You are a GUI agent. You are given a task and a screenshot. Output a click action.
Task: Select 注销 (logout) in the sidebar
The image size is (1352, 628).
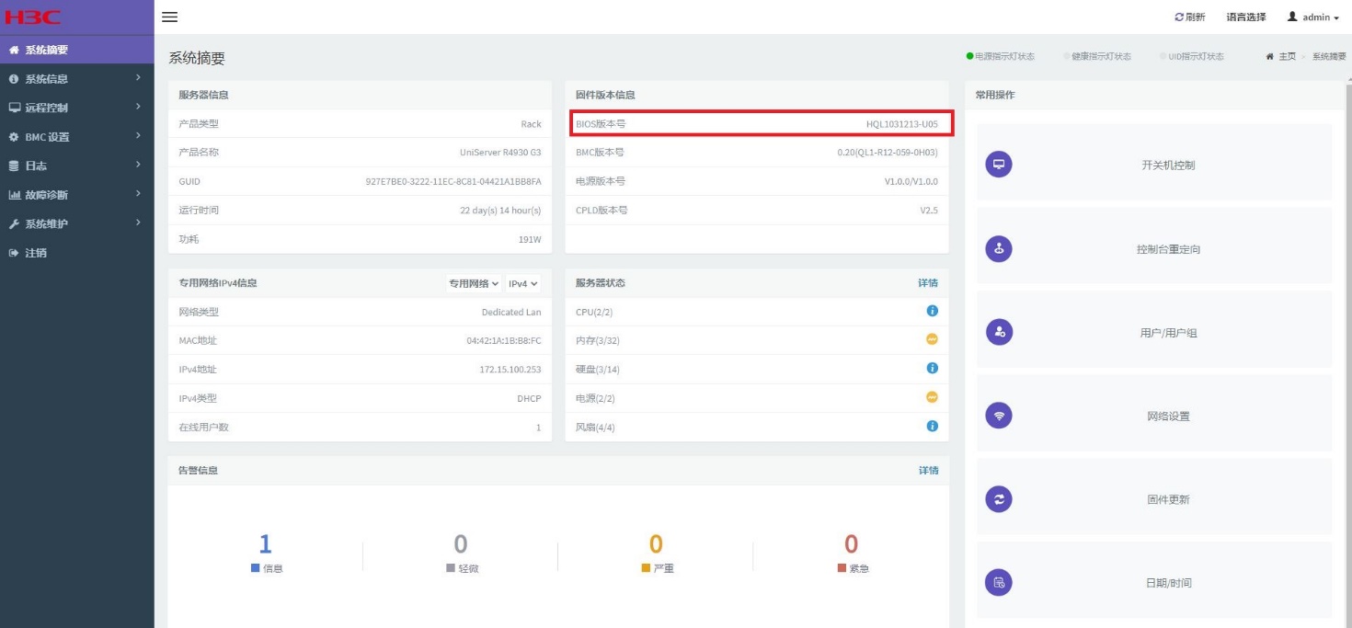pos(35,253)
